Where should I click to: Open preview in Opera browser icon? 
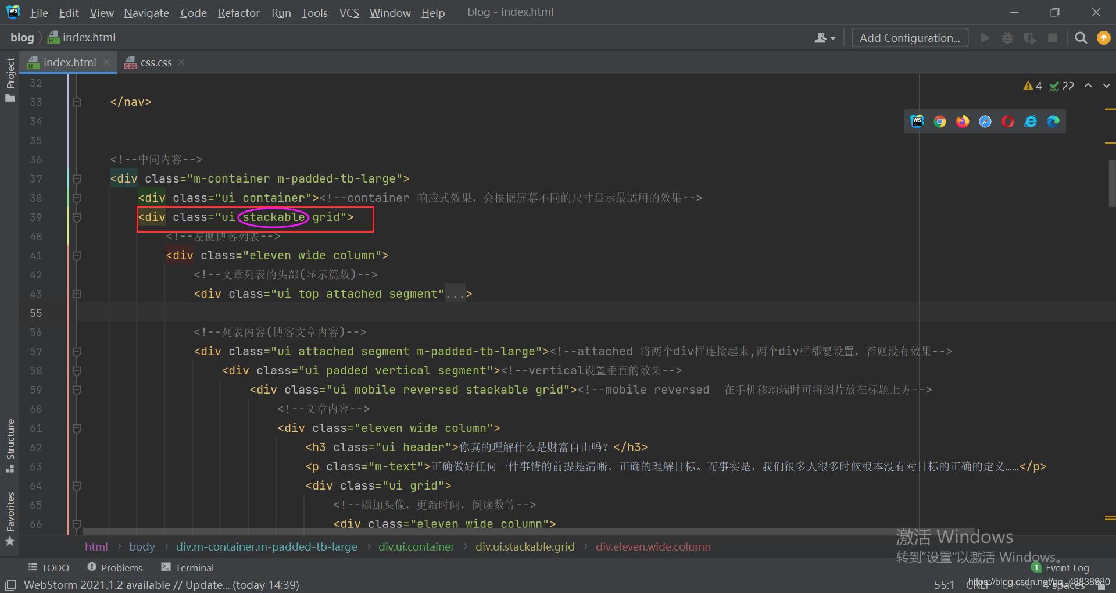coord(1008,122)
